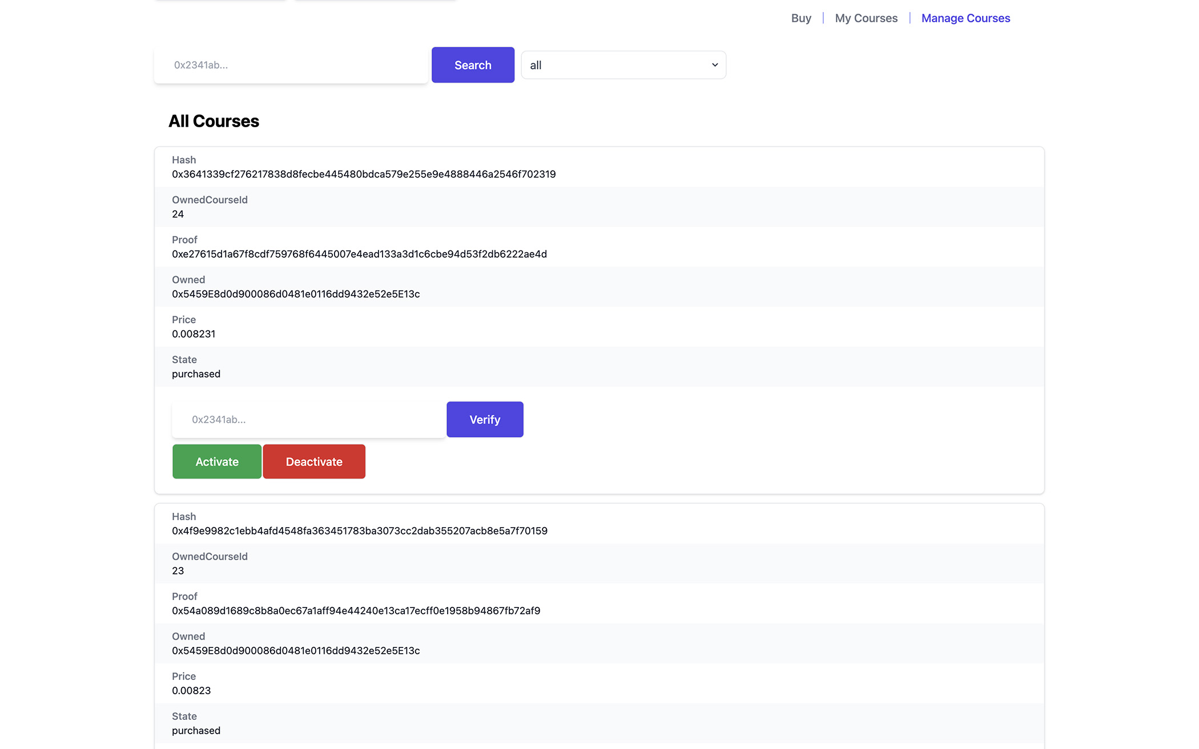
Task: Click the email verify input in course 24
Action: (x=308, y=419)
